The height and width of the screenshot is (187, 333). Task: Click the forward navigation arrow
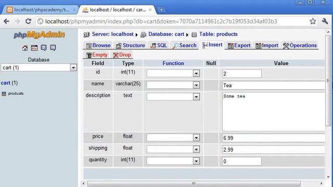(x=17, y=21)
